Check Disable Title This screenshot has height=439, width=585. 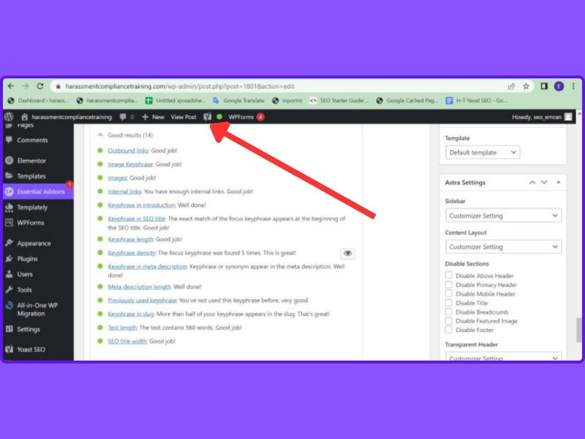click(x=449, y=303)
